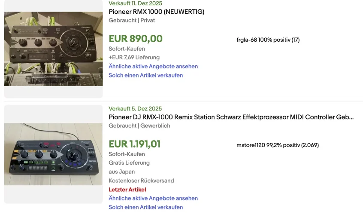Image resolution: width=363 pixels, height=215 pixels.
Task: Click the "Kostenloser Rückversand" returns text
Action: pyautogui.click(x=141, y=181)
